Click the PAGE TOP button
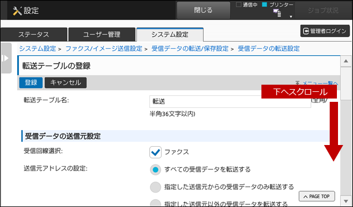The width and height of the screenshot is (353, 207). coord(317,196)
